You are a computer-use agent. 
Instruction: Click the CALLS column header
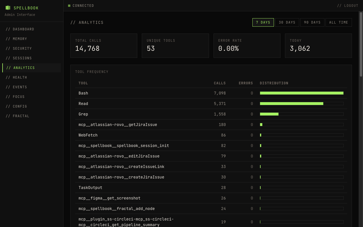pos(220,83)
